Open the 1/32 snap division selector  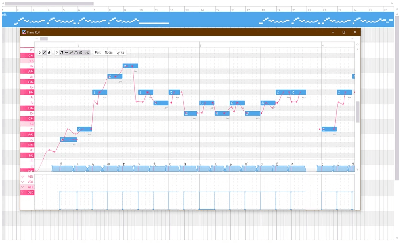(x=87, y=53)
